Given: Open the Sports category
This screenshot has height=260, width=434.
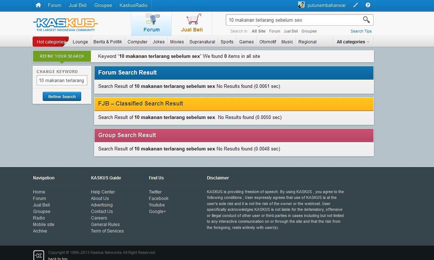Looking at the screenshot, I should [x=227, y=42].
